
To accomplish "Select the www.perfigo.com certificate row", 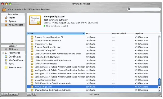I will click(93, 87).
